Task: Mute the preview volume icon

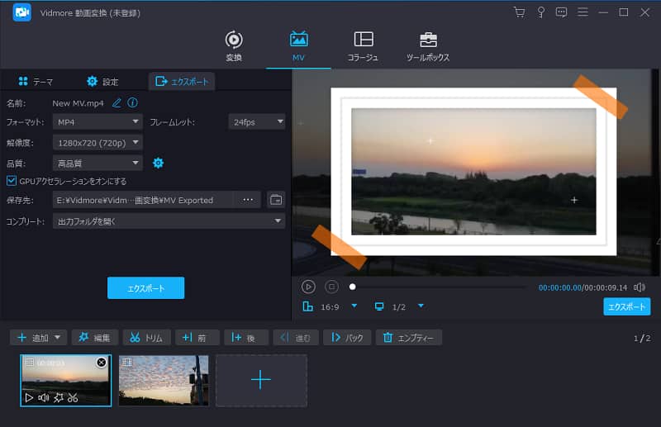Action: coord(640,287)
